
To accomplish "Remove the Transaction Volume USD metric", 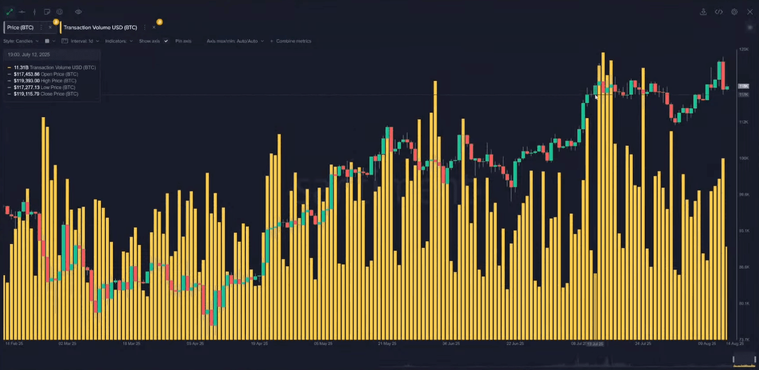I will point(154,28).
